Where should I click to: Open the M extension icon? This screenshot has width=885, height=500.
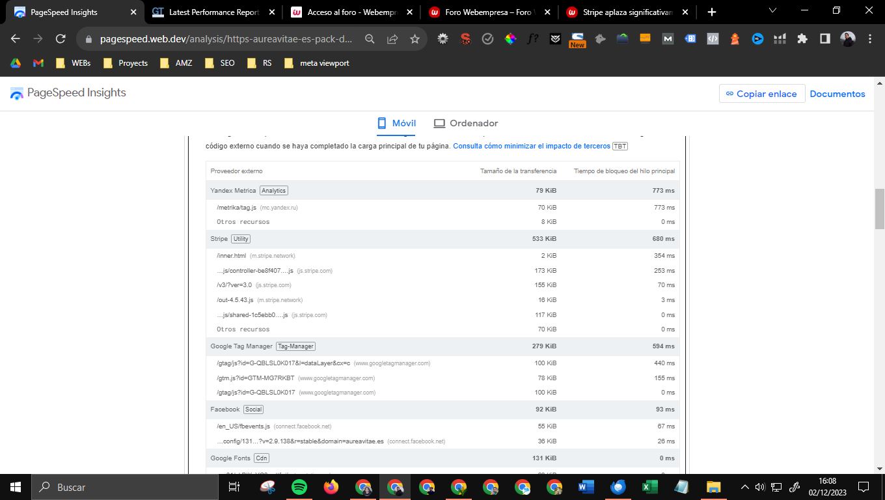click(668, 39)
